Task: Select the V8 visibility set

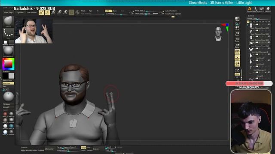Action: click(269, 22)
